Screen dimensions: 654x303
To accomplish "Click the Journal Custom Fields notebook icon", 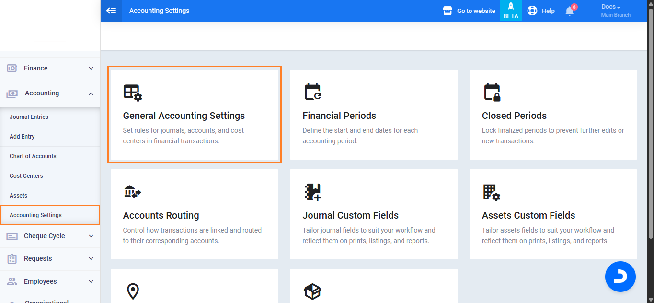I will click(x=312, y=192).
